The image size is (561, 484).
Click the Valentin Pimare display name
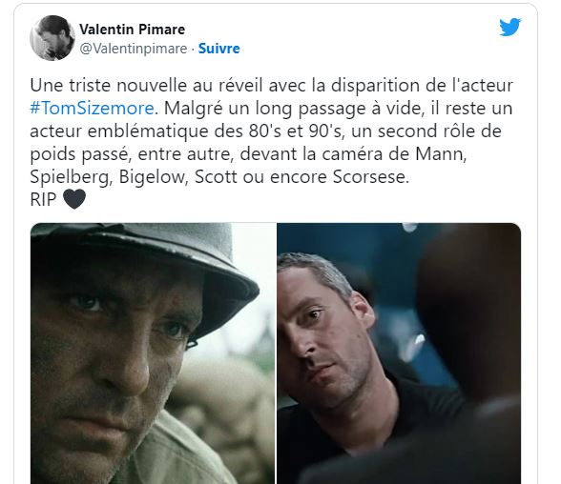pos(132,30)
